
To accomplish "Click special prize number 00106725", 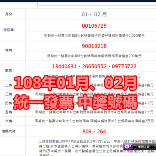I will pyautogui.click(x=94, y=26).
